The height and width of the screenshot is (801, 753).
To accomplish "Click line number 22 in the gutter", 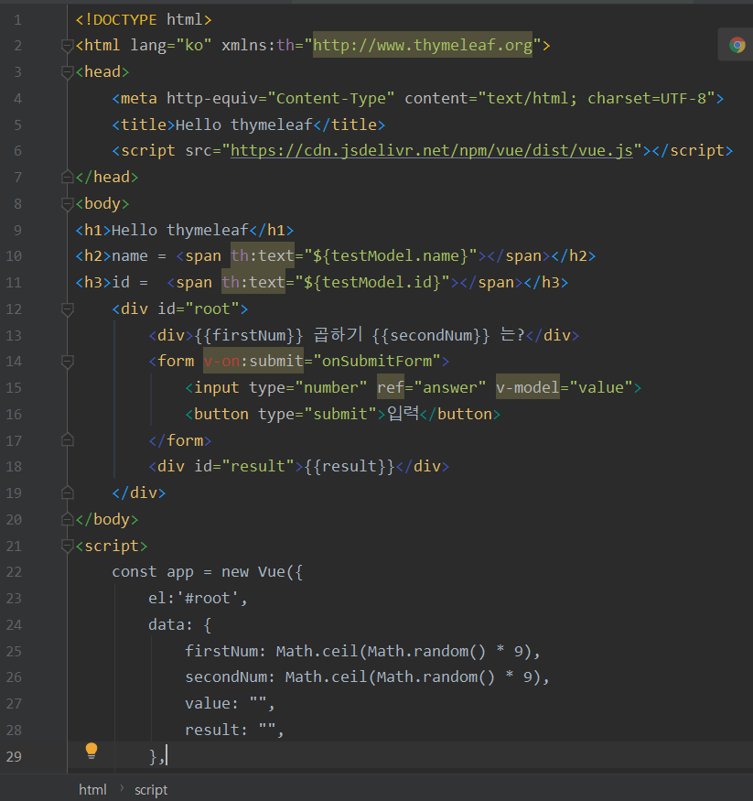I will click(14, 571).
